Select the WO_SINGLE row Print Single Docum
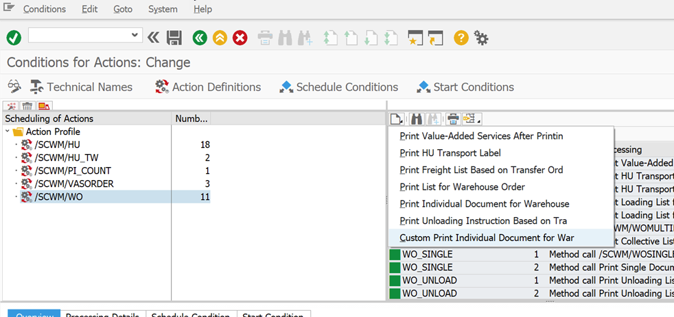This screenshot has height=317, width=674. point(531,267)
